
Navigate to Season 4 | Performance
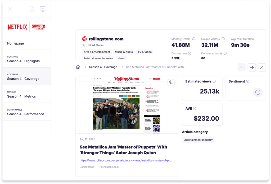pyautogui.click(x=25, y=114)
